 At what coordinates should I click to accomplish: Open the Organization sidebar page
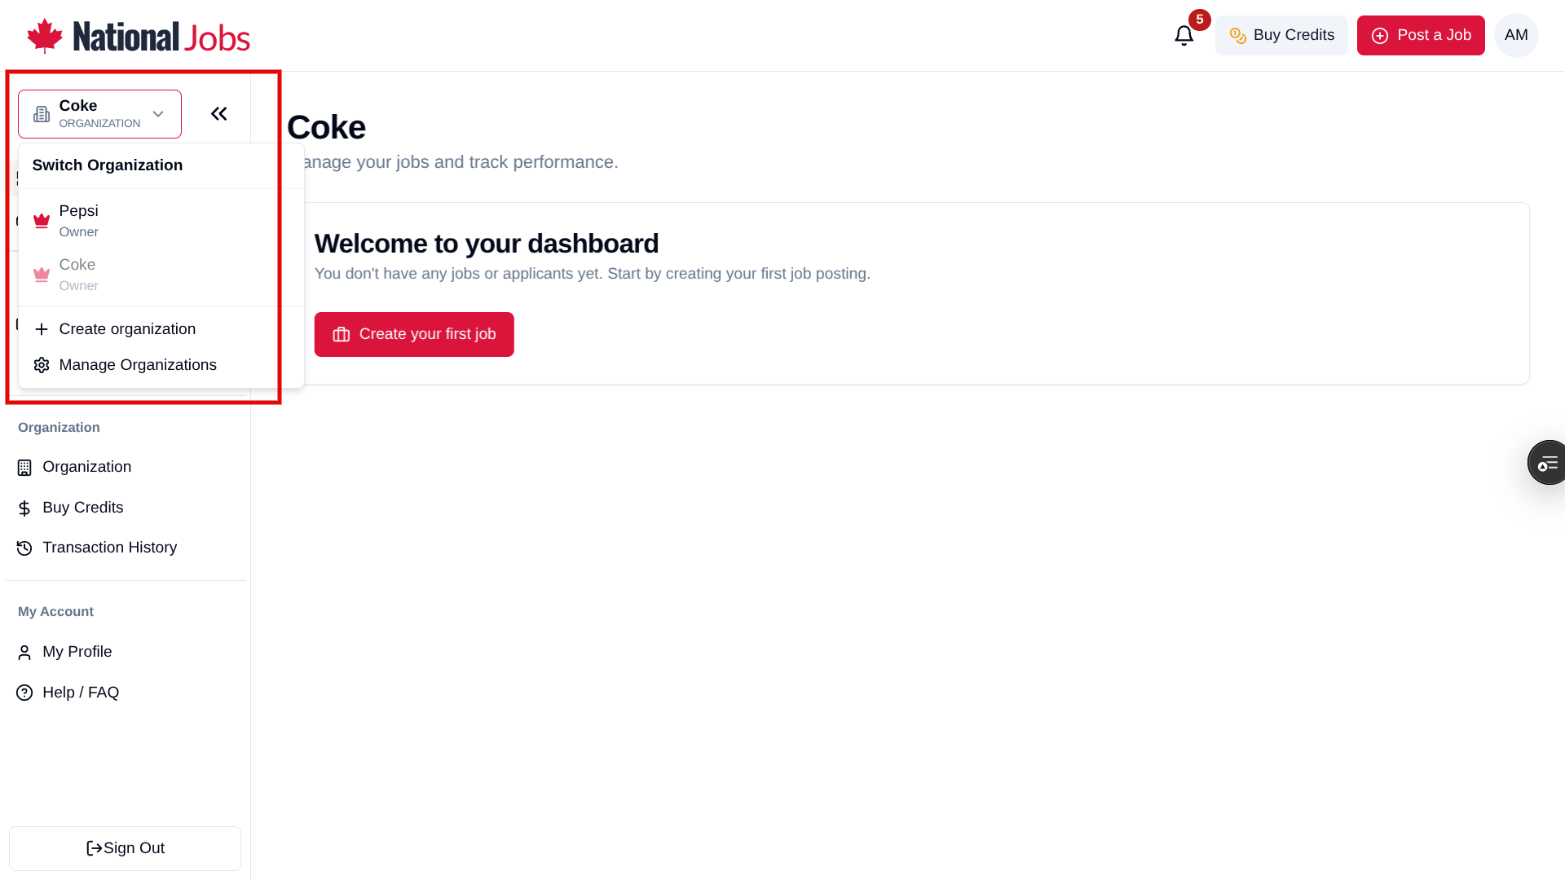click(x=126, y=467)
